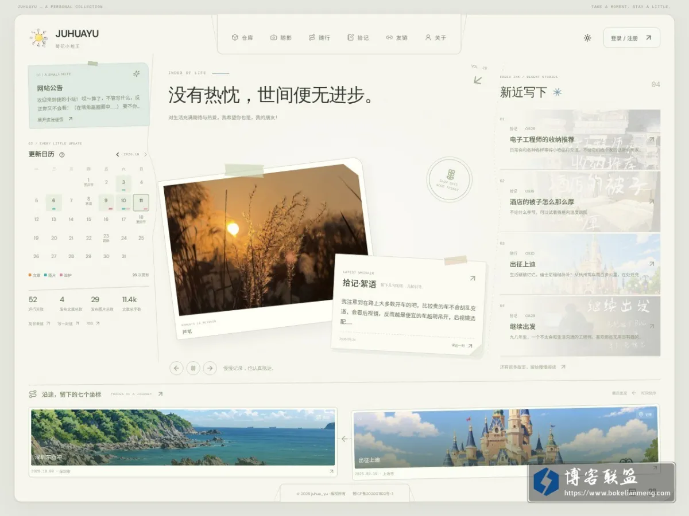
Task: Click arrow on recent 出征上迪 card
Action: [652, 264]
